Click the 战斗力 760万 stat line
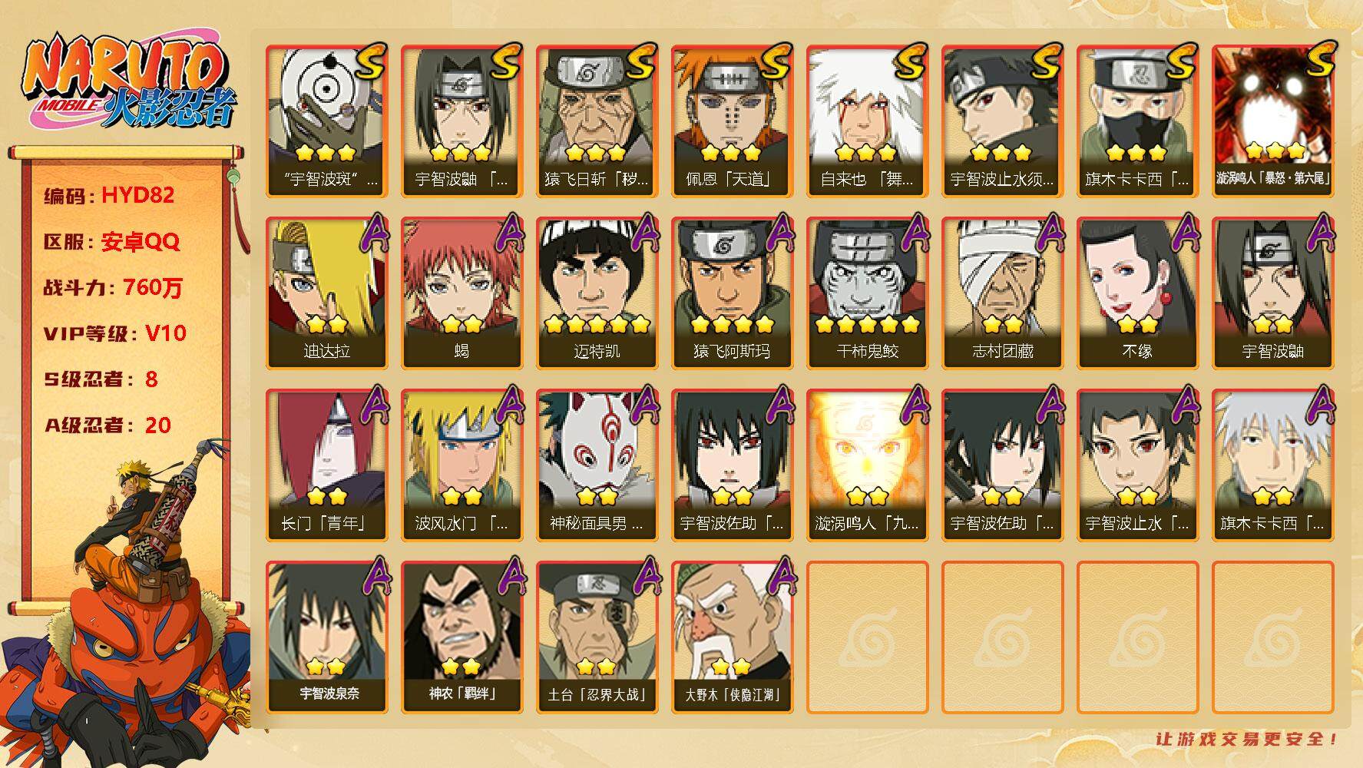Viewport: 1363px width, 768px height. click(114, 287)
